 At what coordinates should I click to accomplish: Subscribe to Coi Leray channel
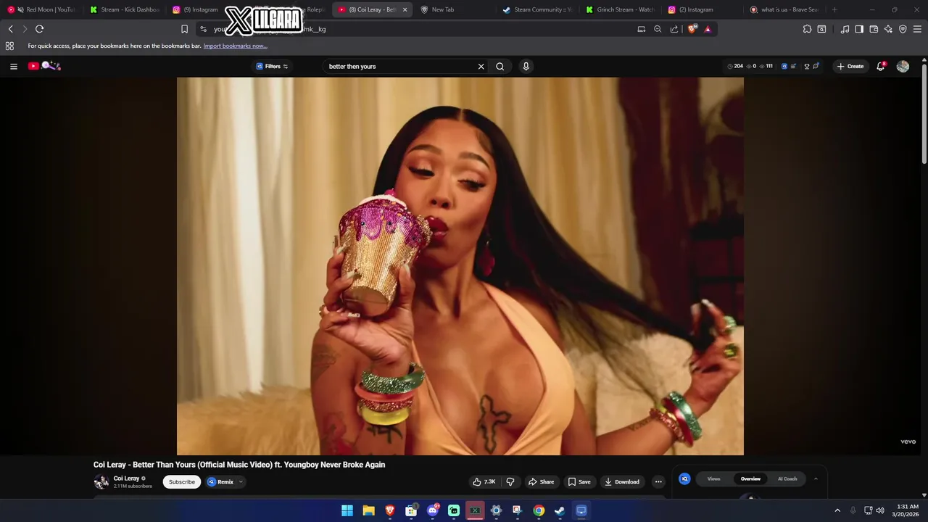(182, 481)
